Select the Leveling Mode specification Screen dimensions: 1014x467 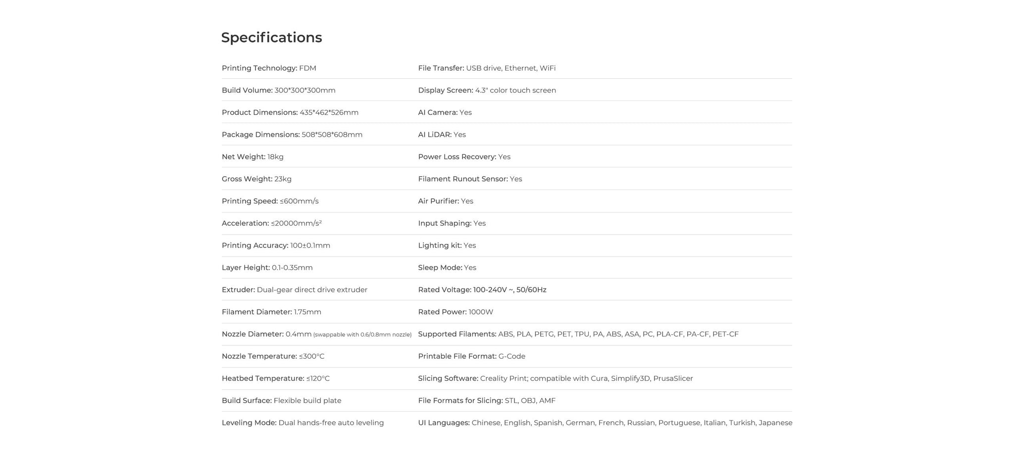pyautogui.click(x=303, y=423)
